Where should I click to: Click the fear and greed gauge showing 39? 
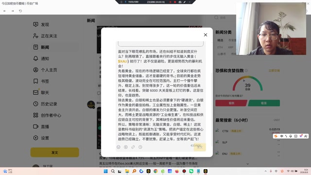(x=247, y=84)
